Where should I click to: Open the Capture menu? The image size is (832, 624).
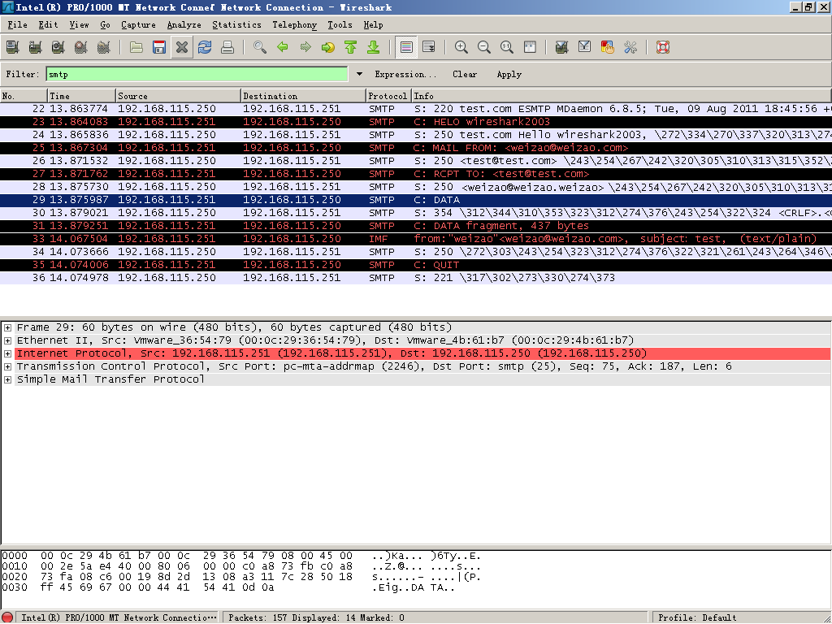pyautogui.click(x=138, y=25)
